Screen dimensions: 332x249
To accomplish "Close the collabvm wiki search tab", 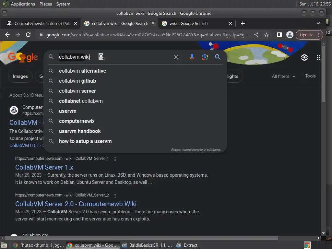I will pyautogui.click(x=153, y=23).
